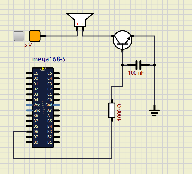Click the mega168-5 component label
This screenshot has height=174, width=192.
point(49,59)
